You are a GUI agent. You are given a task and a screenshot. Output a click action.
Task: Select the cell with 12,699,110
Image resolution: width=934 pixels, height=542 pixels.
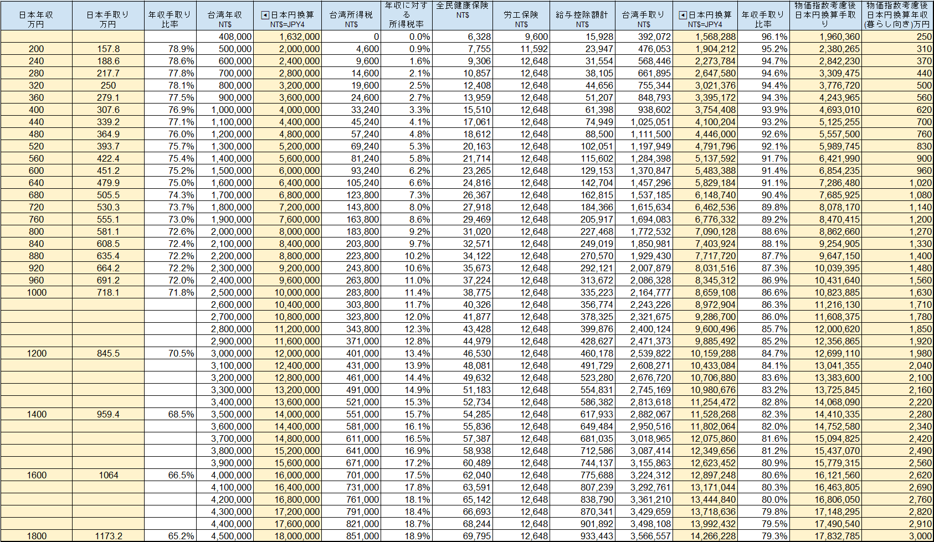click(825, 353)
